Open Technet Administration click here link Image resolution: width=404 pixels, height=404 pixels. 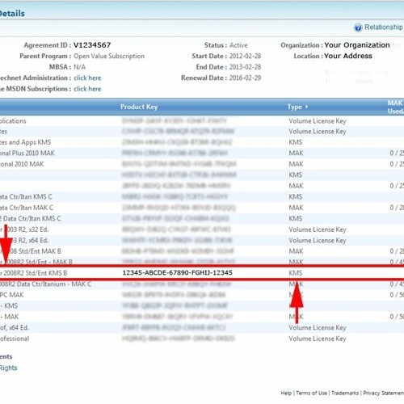pyautogui.click(x=87, y=78)
